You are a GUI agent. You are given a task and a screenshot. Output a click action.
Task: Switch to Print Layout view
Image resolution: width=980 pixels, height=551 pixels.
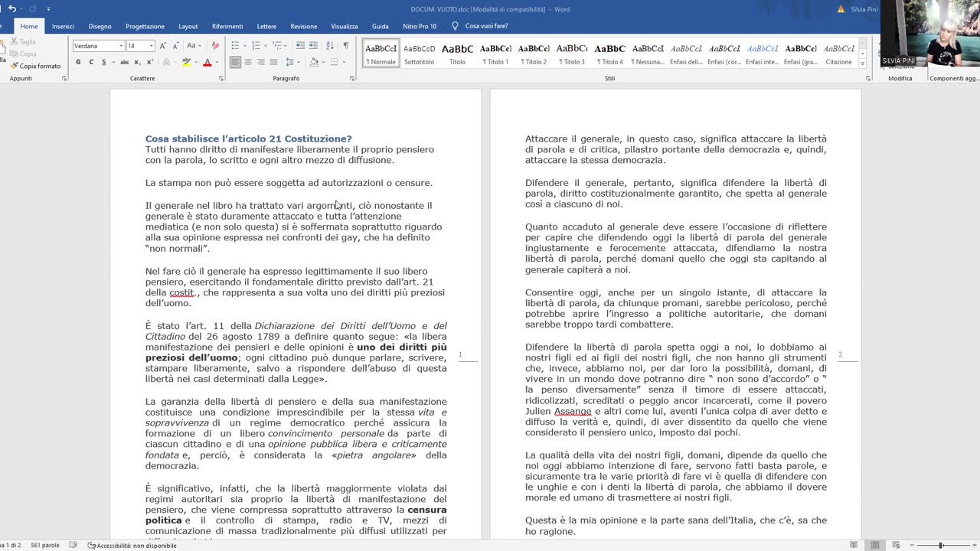pos(875,545)
